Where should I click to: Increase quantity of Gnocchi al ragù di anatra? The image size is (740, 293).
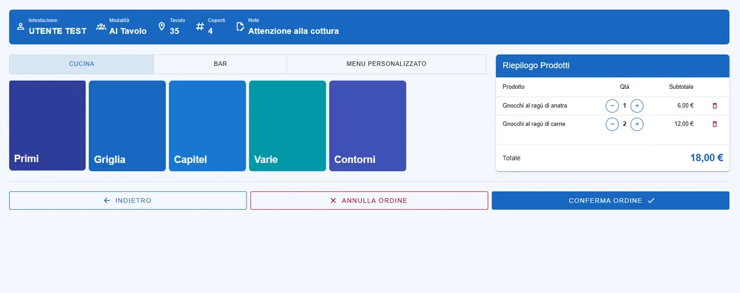(x=637, y=105)
